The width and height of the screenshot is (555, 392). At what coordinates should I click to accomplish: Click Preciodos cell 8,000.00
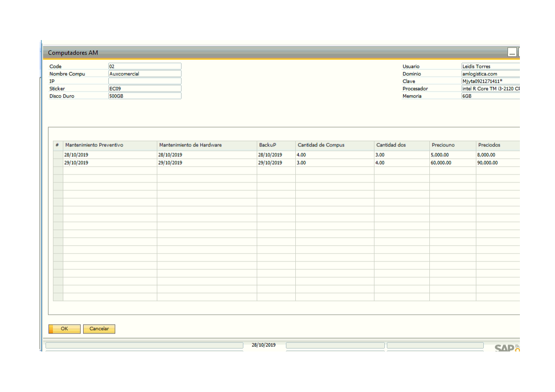click(x=498, y=155)
